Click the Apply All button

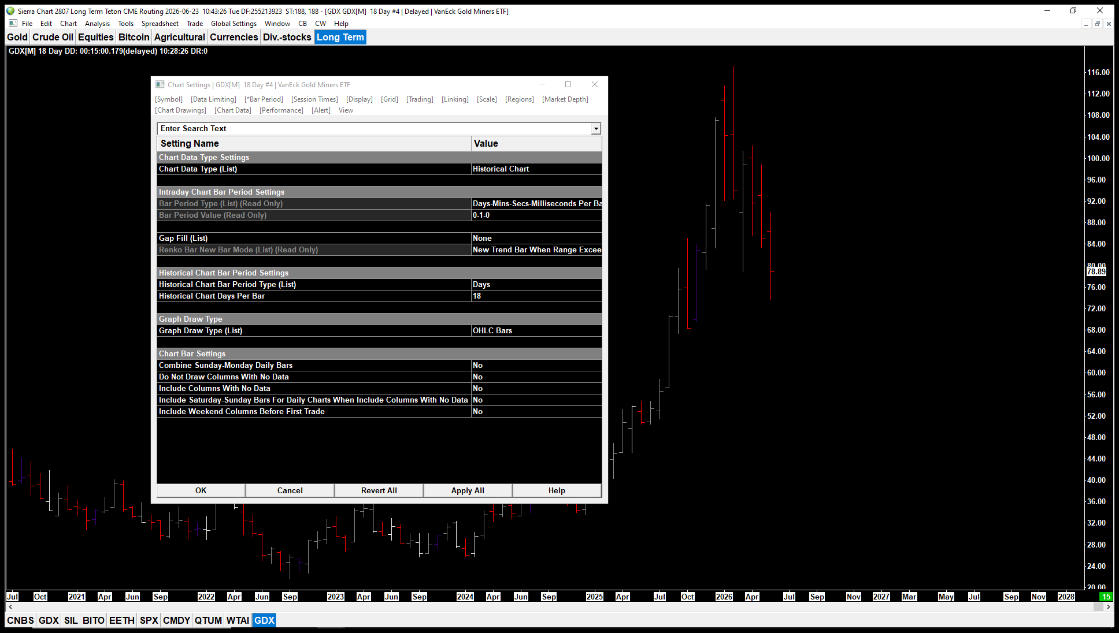pos(468,490)
